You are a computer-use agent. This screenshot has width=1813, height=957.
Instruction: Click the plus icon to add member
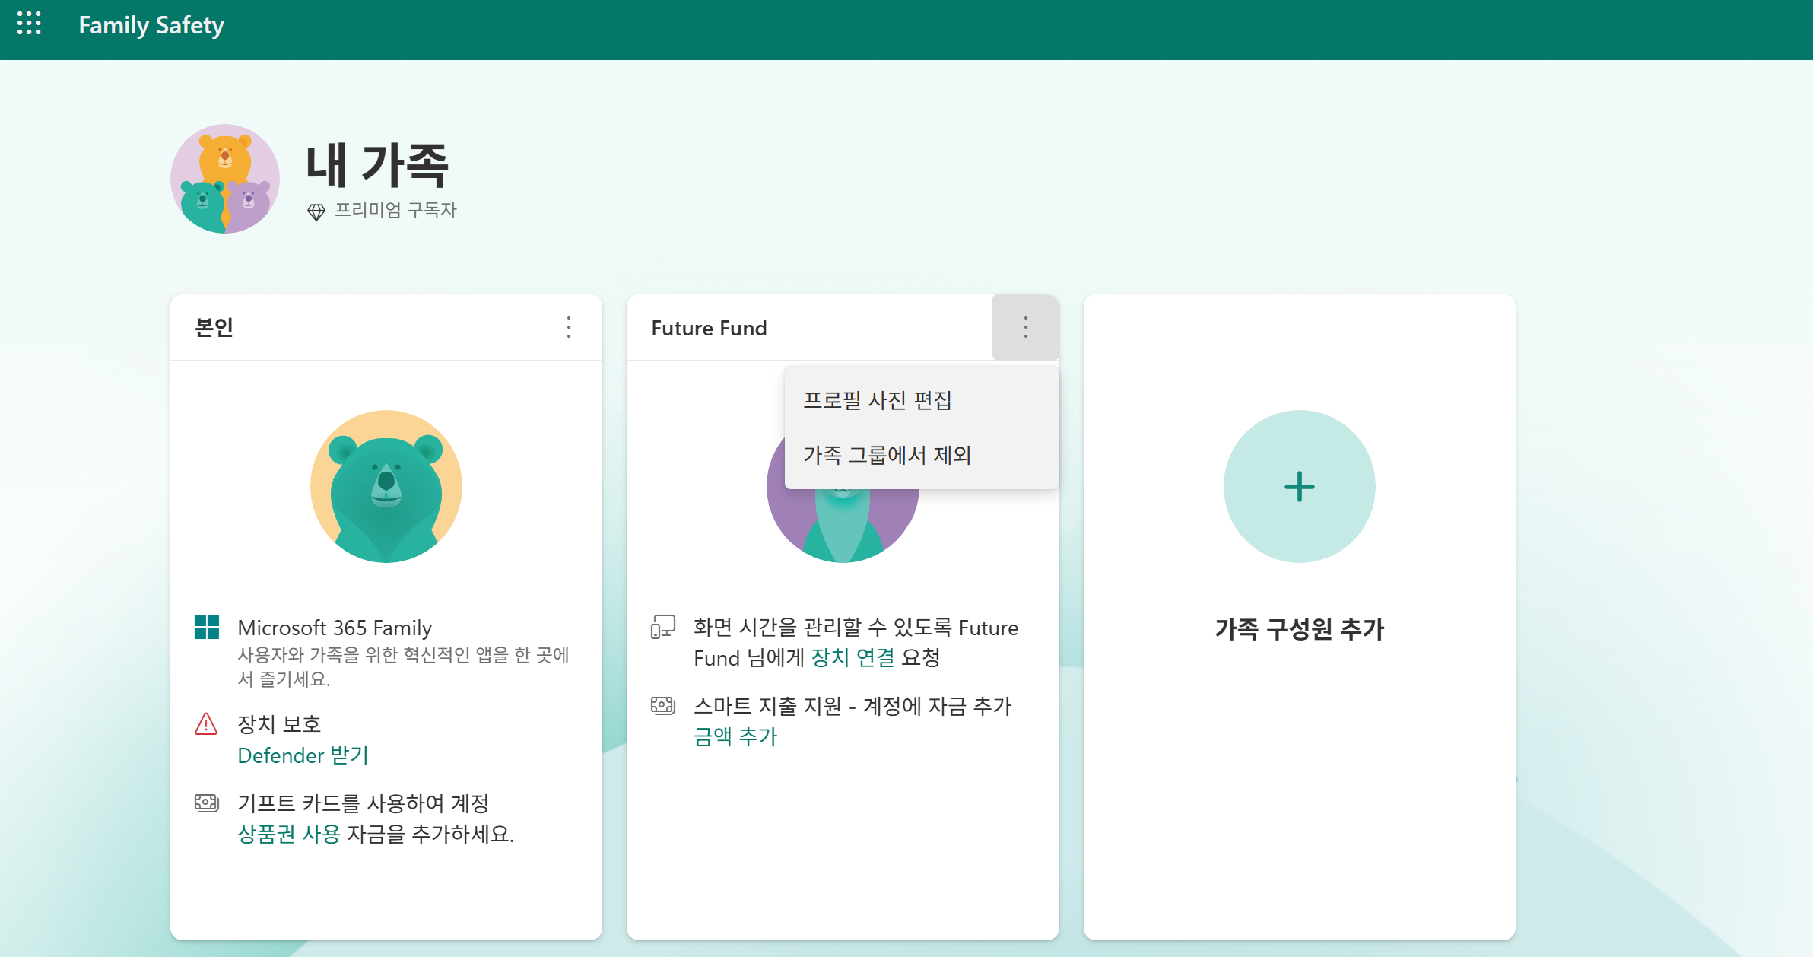[1300, 486]
